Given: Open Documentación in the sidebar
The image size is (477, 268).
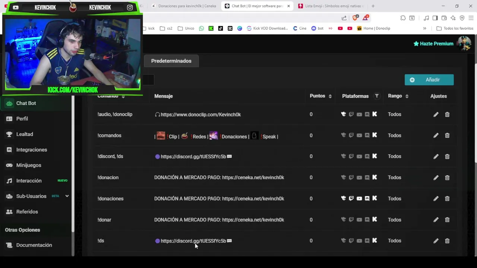Looking at the screenshot, I should (x=34, y=245).
